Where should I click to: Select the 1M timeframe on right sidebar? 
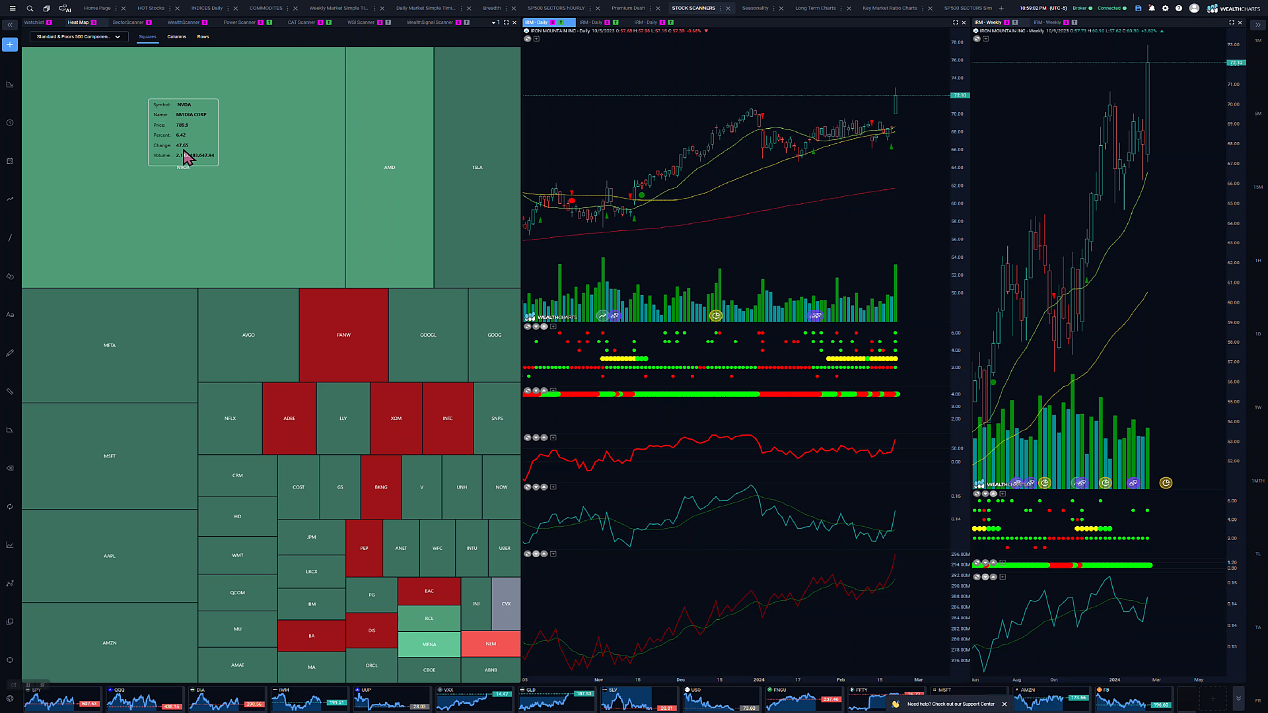pyautogui.click(x=1257, y=41)
